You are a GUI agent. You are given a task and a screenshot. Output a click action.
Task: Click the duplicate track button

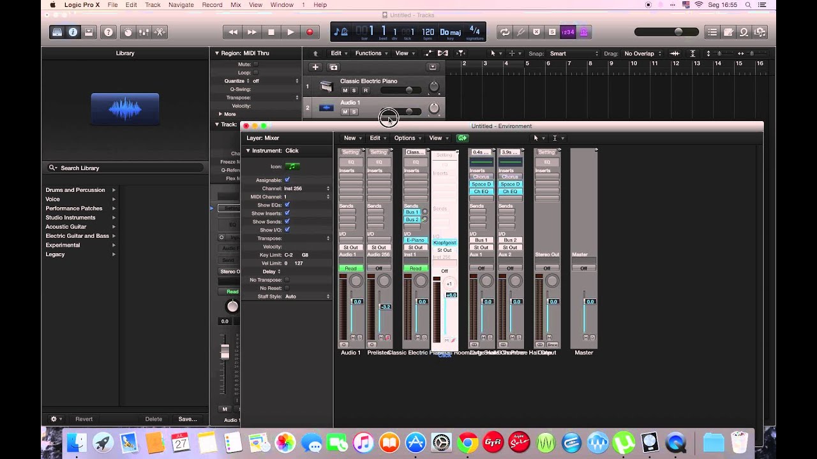[x=333, y=67]
